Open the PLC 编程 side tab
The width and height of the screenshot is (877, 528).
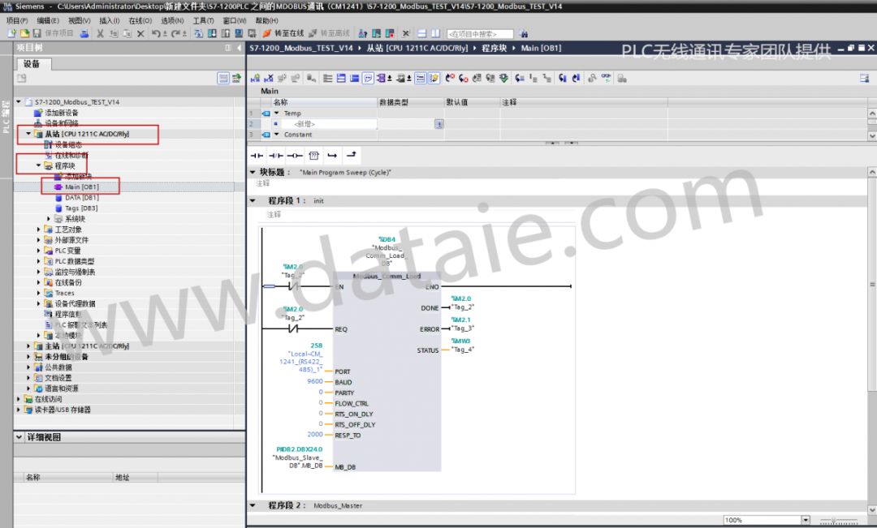[6, 117]
